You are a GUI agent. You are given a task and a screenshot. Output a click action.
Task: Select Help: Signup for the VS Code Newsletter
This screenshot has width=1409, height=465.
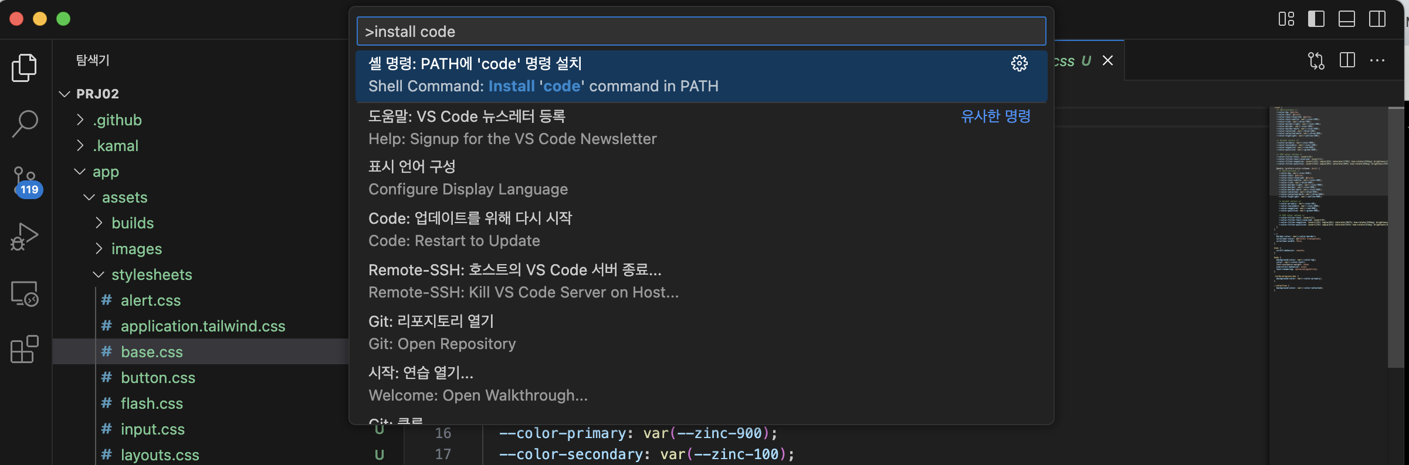pyautogui.click(x=701, y=128)
